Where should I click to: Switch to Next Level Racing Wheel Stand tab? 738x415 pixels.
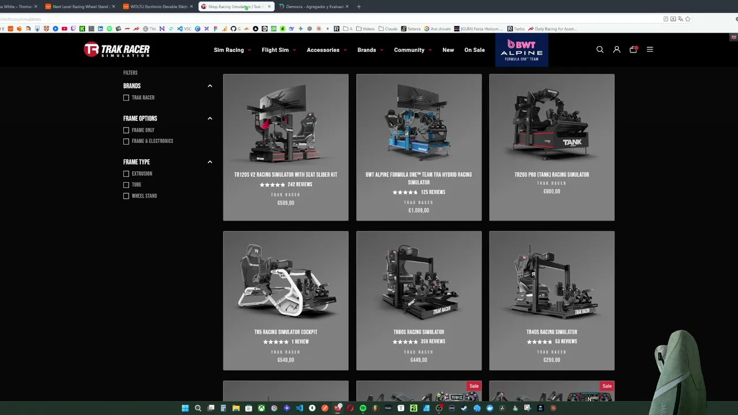tap(81, 7)
